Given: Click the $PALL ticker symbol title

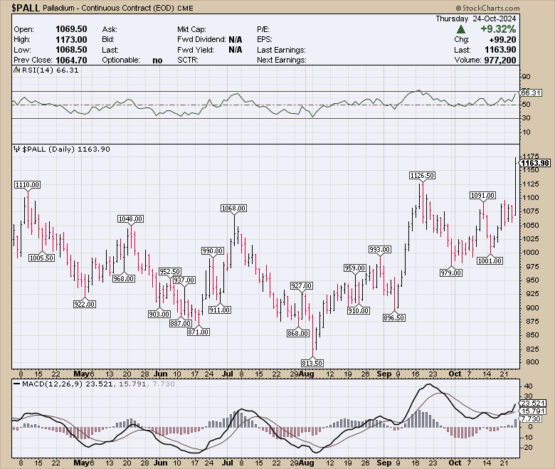Looking at the screenshot, I should click(26, 8).
